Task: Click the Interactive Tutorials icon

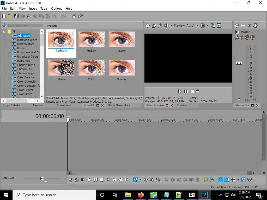Action: click(74, 16)
